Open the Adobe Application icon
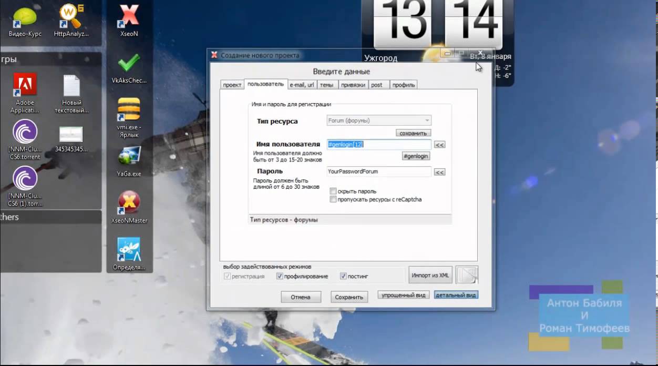The width and height of the screenshot is (658, 366). point(25,93)
